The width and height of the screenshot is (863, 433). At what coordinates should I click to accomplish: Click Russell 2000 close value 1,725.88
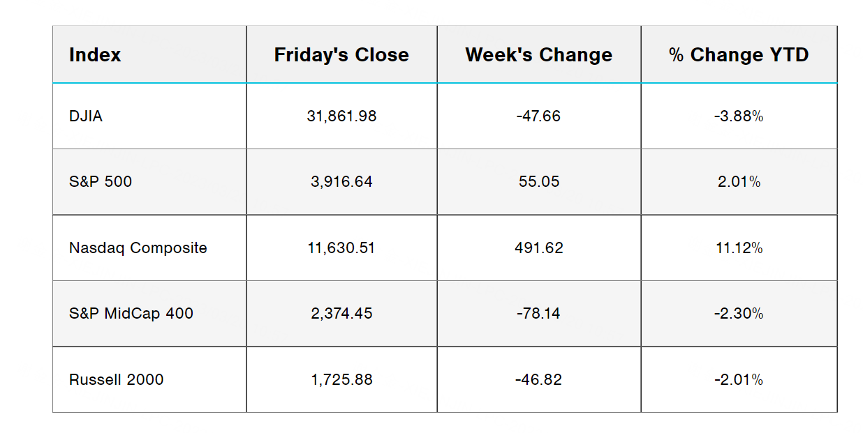pyautogui.click(x=341, y=380)
